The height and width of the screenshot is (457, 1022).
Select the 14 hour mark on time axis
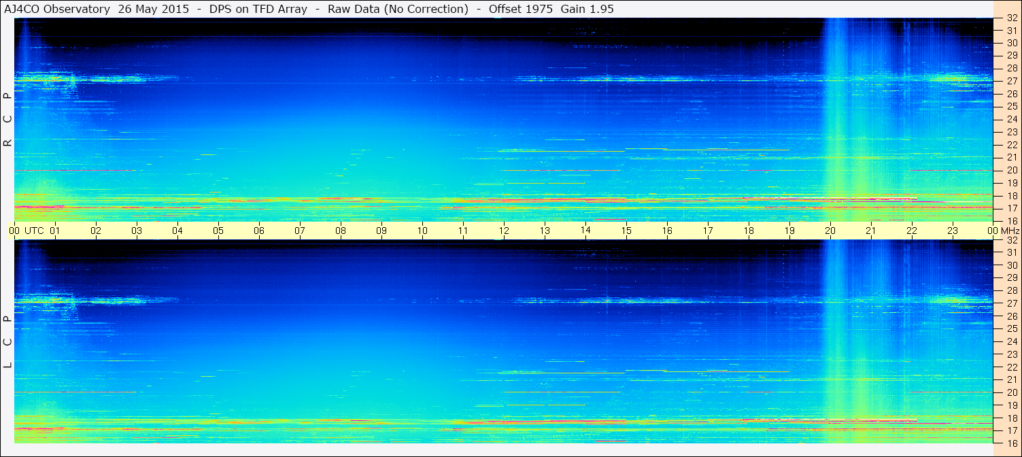click(585, 231)
